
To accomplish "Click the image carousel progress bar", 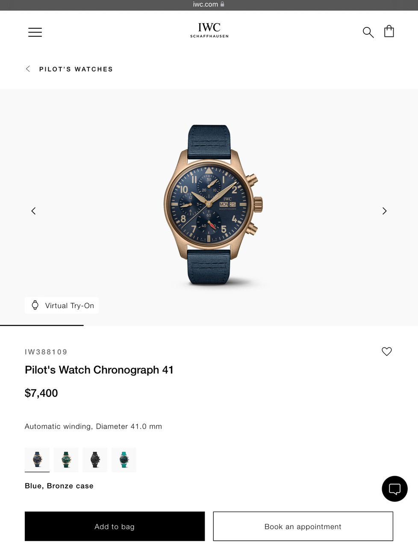I will tap(209, 325).
